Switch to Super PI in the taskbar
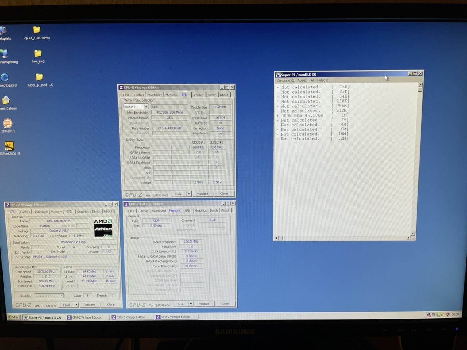This screenshot has height=350, width=467. 43,317
